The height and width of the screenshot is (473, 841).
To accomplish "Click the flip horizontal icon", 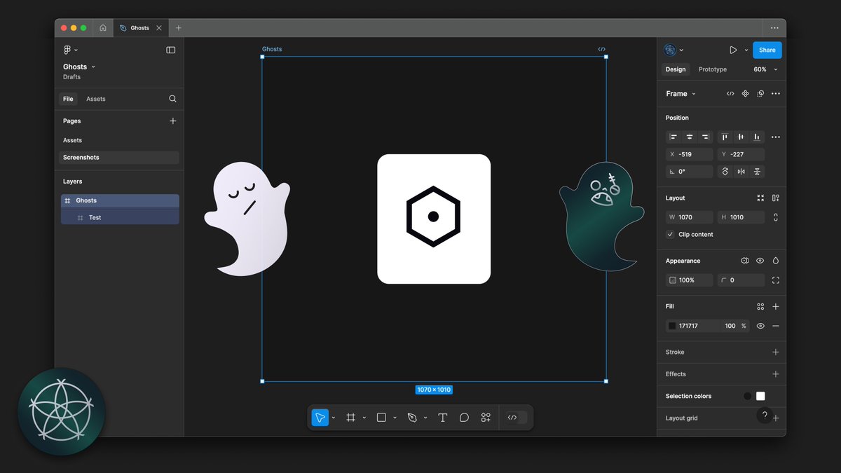I will tap(741, 172).
